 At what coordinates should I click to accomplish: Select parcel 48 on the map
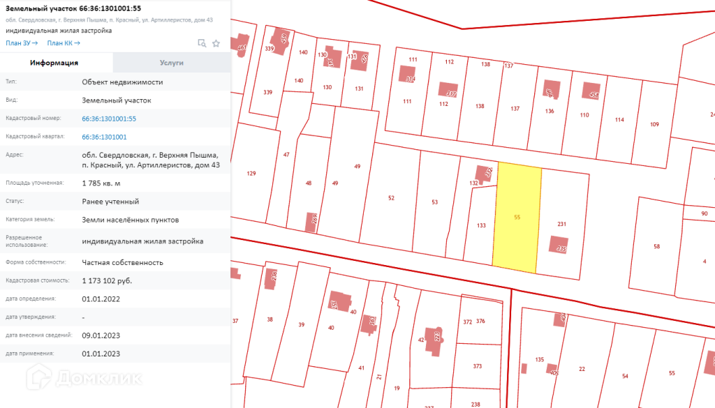click(308, 183)
